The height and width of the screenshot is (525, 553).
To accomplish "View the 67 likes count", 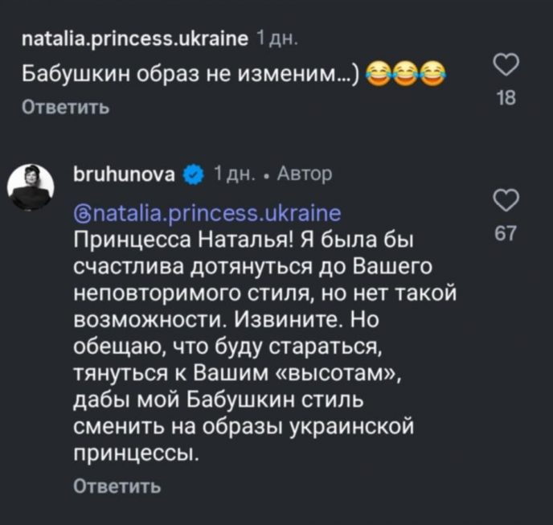I will coord(506,234).
